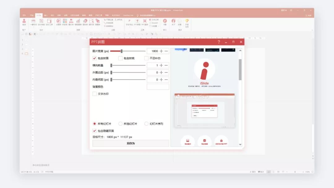334x188 pixels.
Task: Open the 图示库 diagram library
Action: (71, 22)
